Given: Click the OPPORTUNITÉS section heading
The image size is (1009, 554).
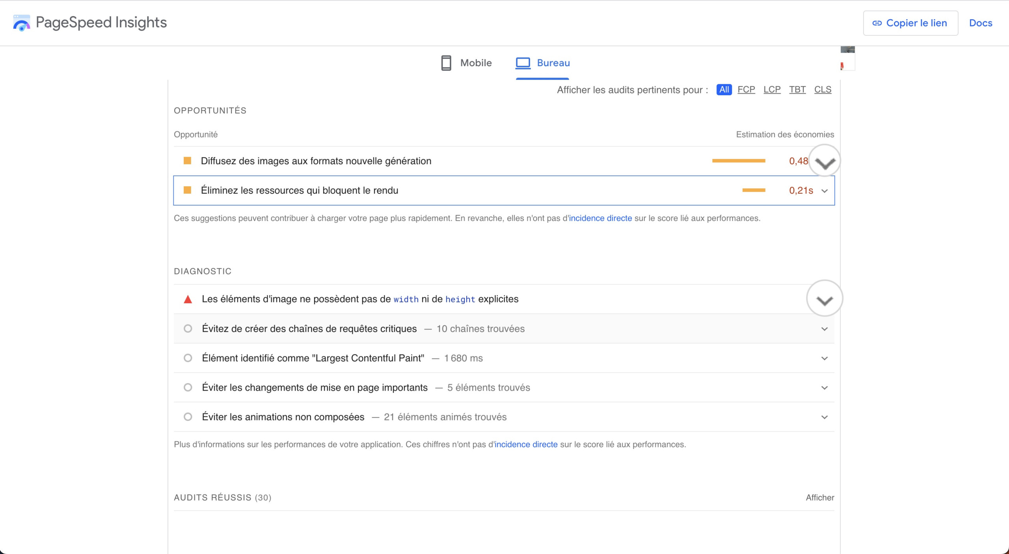Looking at the screenshot, I should tap(210, 111).
